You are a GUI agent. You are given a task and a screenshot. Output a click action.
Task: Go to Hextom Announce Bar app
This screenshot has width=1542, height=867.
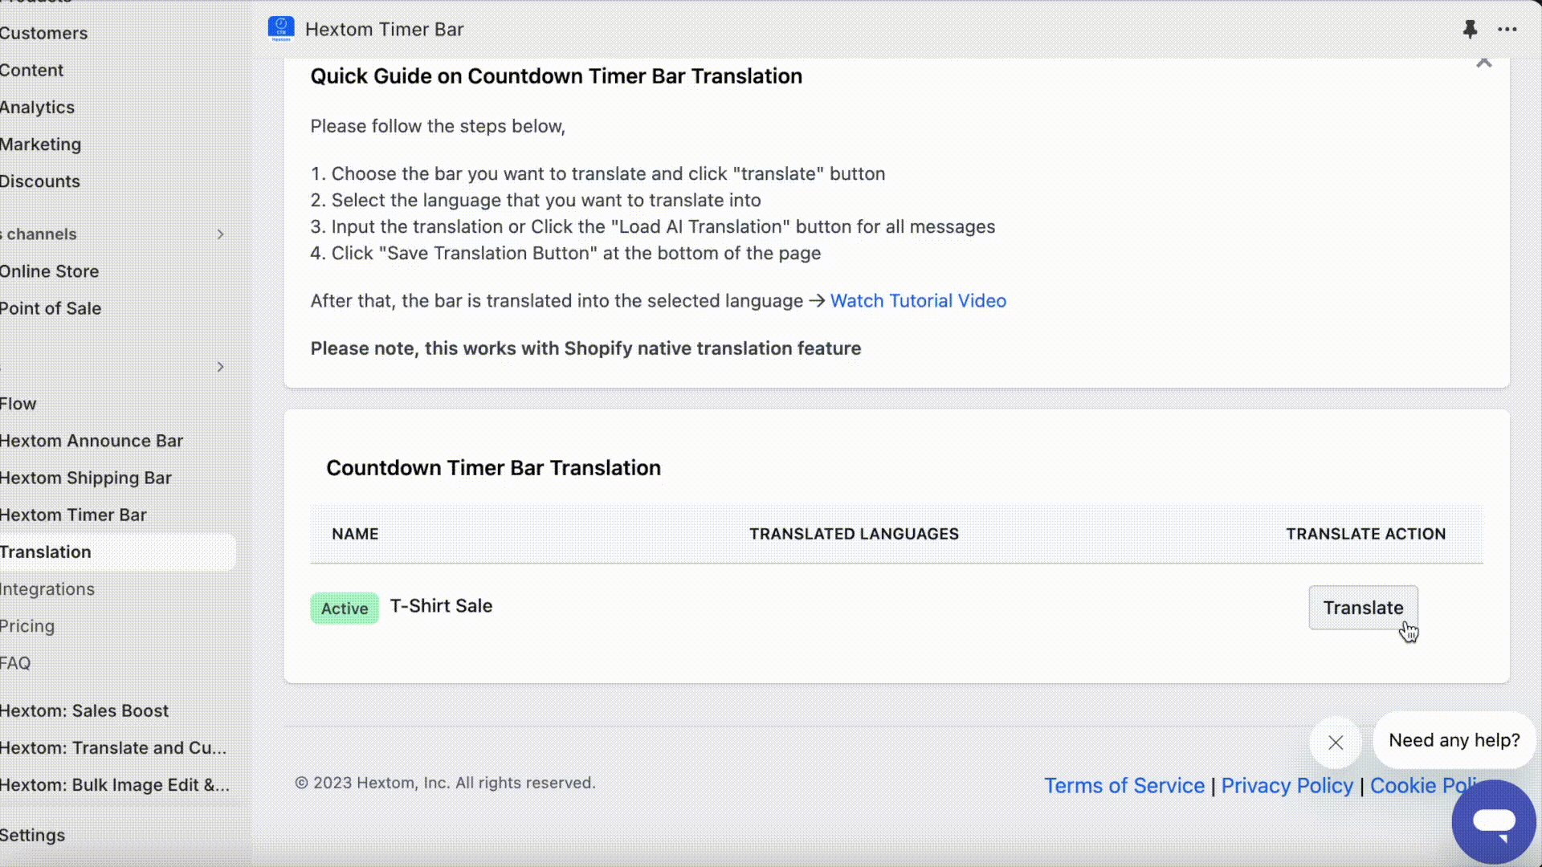(x=92, y=441)
